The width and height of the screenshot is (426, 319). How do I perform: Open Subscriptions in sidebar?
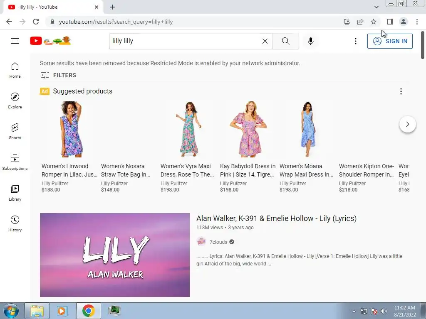tap(15, 162)
